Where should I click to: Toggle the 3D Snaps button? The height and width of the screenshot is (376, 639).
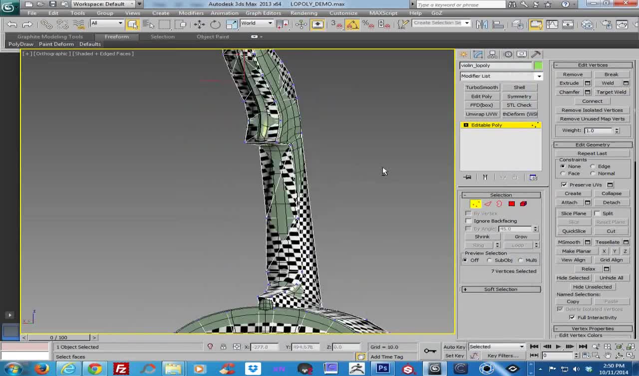[x=336, y=24]
